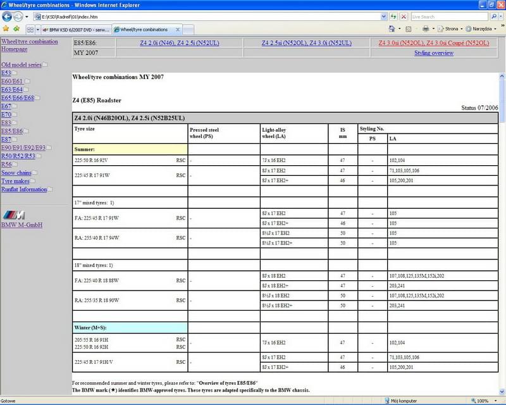Switch to the BMW KSD 6/2007 DVD tab
The image size is (506, 405).
[x=76, y=30]
